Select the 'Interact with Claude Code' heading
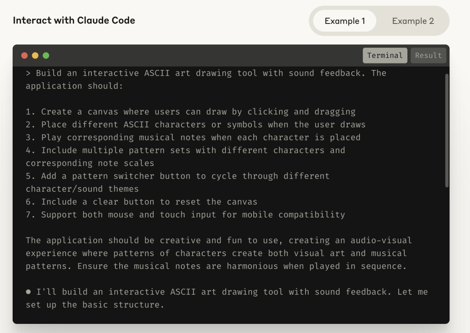This screenshot has height=333, width=470. [74, 20]
